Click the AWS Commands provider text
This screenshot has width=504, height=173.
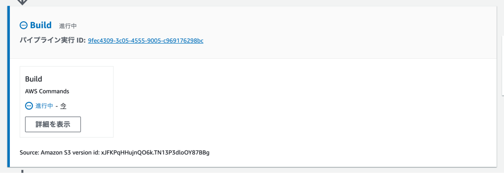(x=47, y=91)
